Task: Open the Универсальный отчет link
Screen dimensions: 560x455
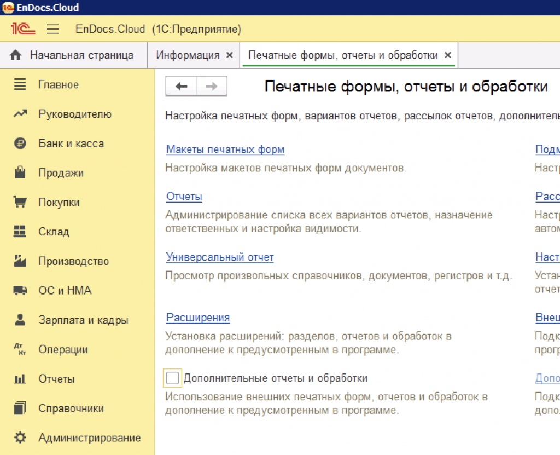Action: click(x=220, y=257)
